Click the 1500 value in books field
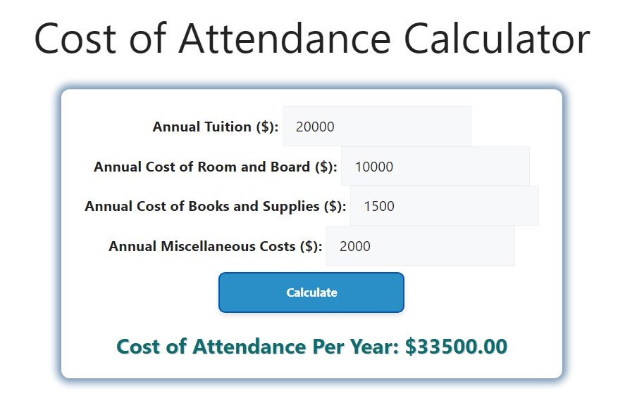The width and height of the screenshot is (625, 405). (x=379, y=207)
